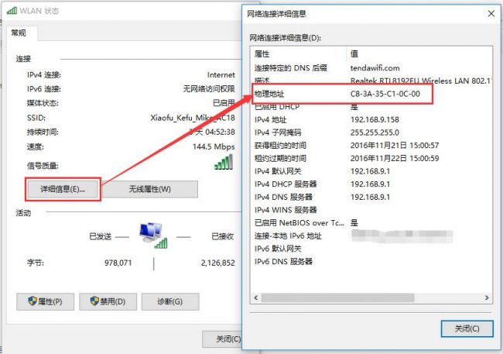Click tendawifi.com value
503x354 pixels.
click(x=375, y=68)
